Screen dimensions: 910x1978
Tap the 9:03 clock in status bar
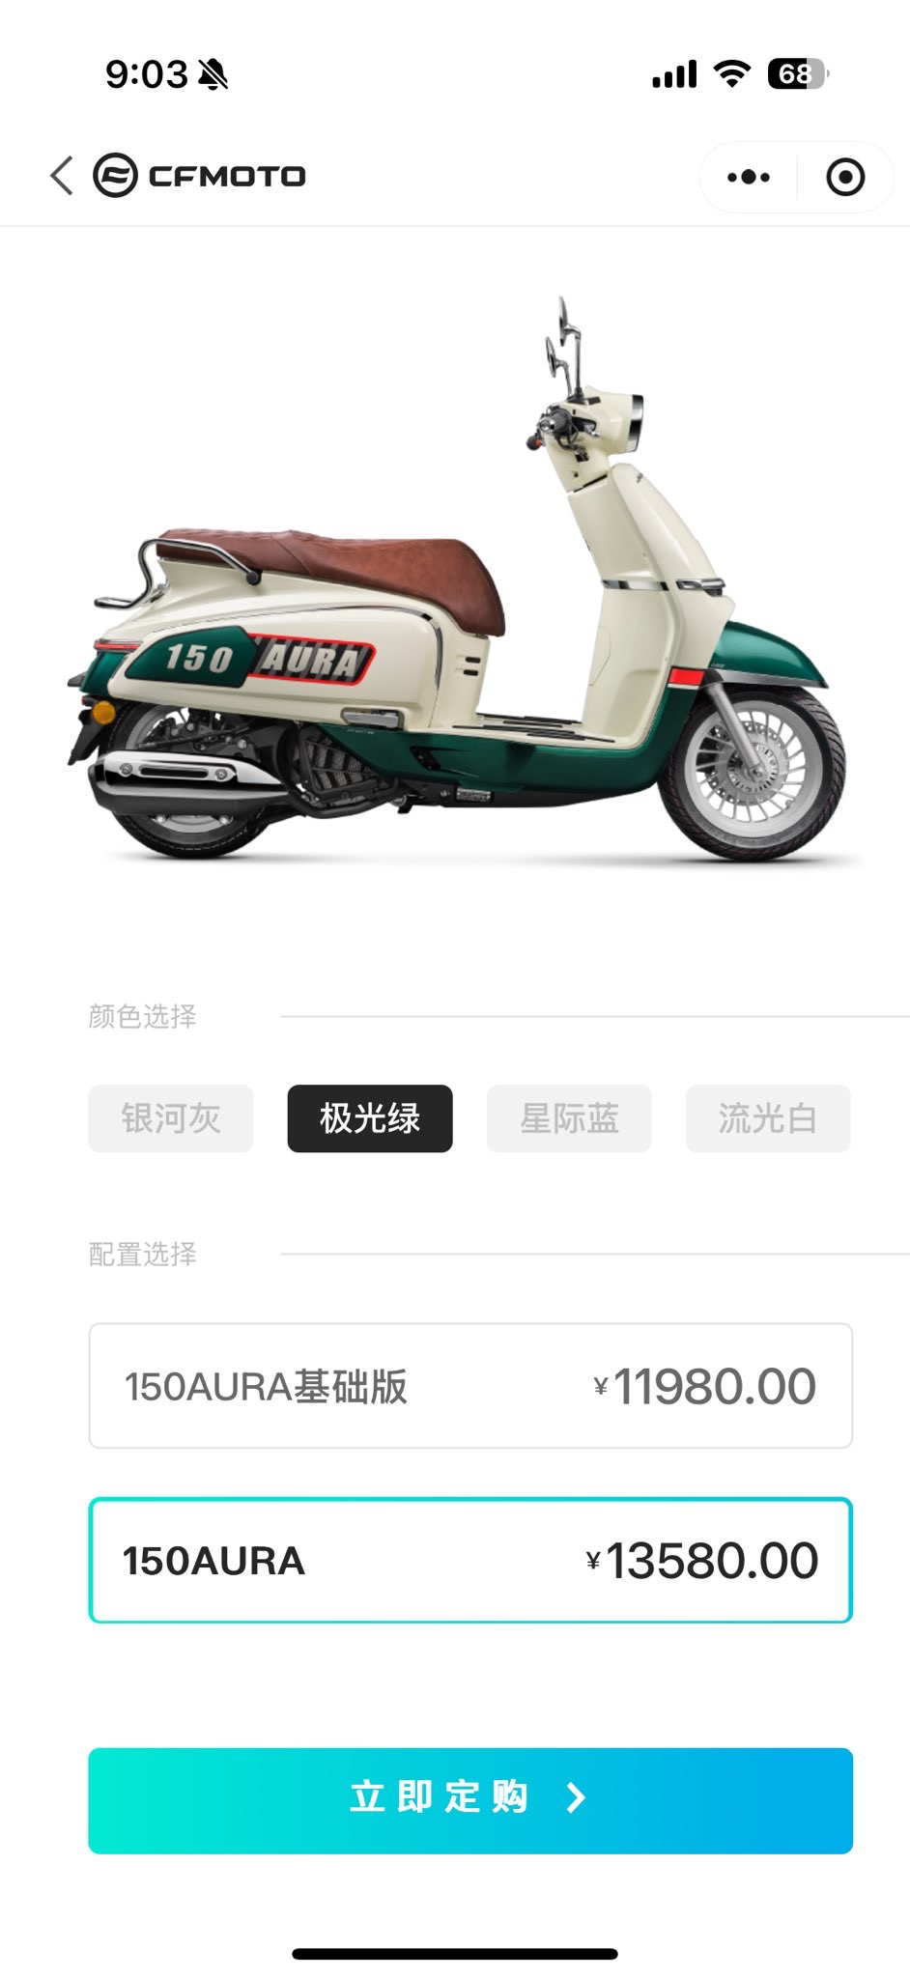[x=147, y=74]
